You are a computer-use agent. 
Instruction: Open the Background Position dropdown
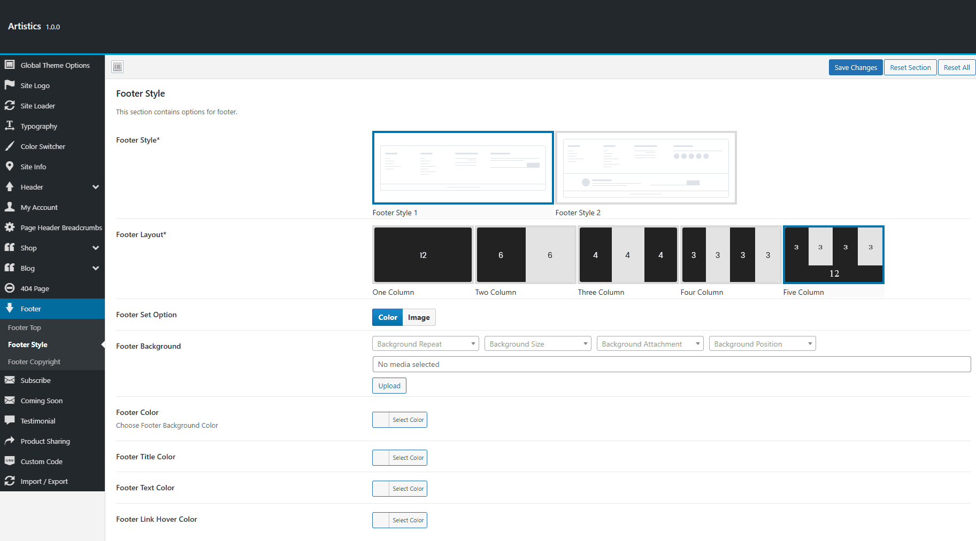(x=763, y=344)
